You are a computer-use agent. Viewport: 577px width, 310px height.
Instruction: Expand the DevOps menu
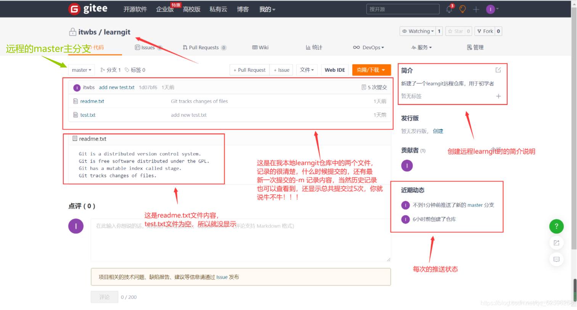[x=368, y=47]
